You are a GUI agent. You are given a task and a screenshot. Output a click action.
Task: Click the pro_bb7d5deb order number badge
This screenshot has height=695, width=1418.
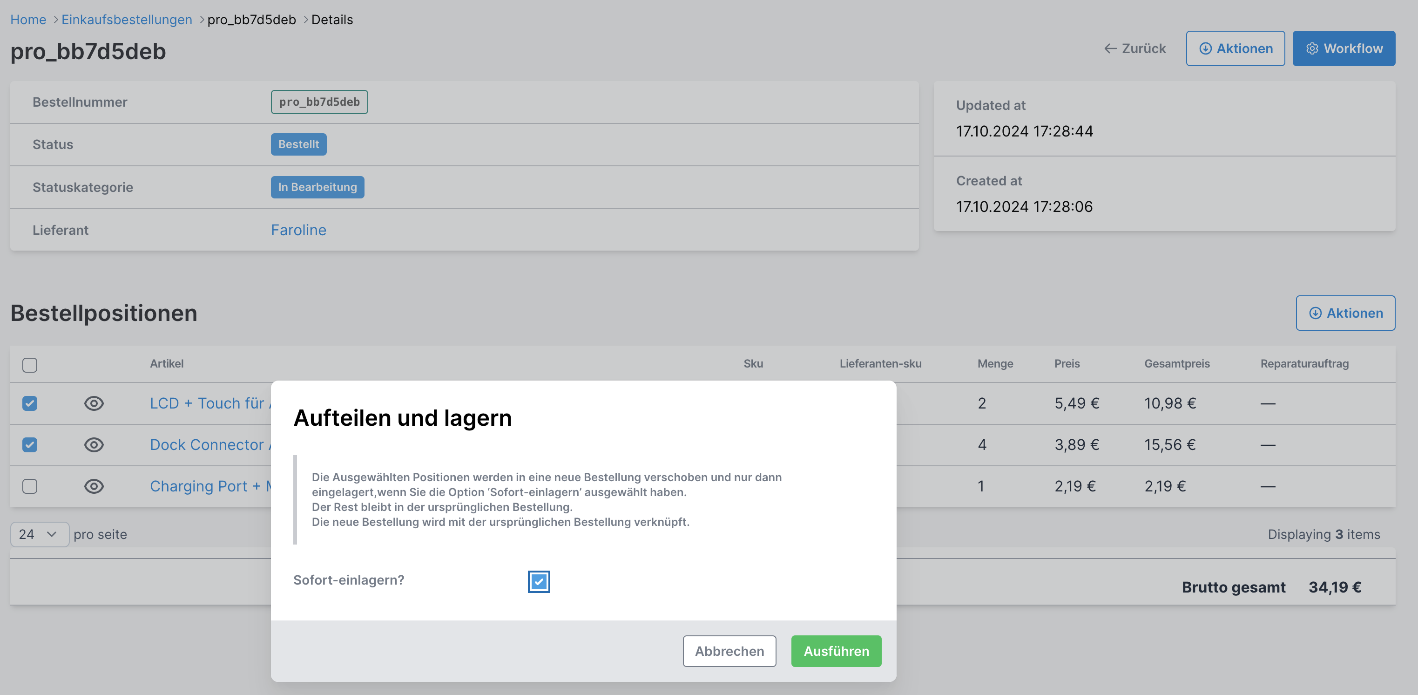pos(319,102)
